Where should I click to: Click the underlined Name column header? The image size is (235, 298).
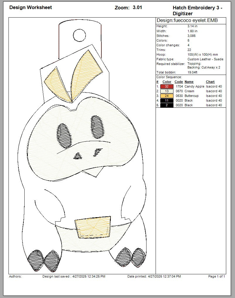pyautogui.click(x=189, y=82)
